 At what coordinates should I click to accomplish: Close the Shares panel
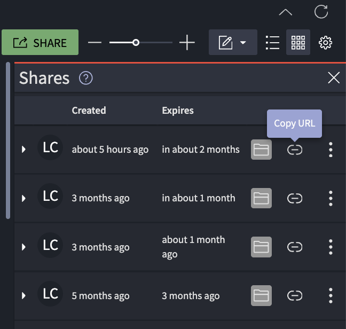334,78
